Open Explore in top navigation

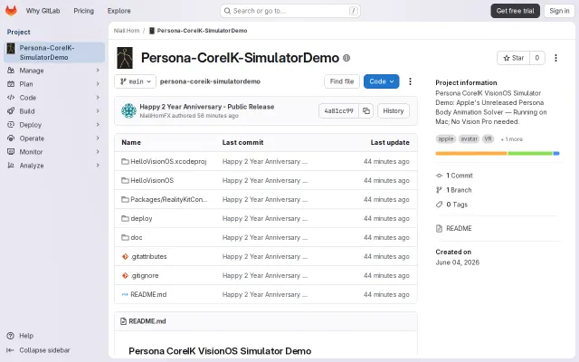click(119, 11)
